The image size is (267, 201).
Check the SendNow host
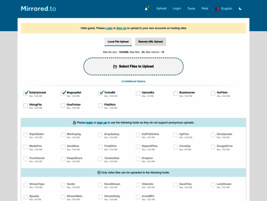[x=63, y=147]
